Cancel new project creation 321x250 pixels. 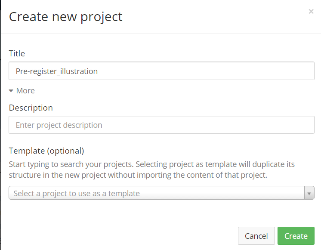[256, 236]
